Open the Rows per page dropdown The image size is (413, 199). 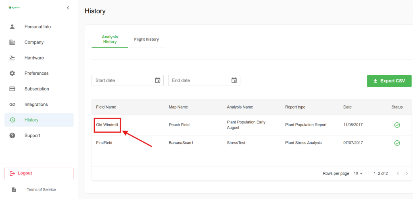[x=358, y=173]
